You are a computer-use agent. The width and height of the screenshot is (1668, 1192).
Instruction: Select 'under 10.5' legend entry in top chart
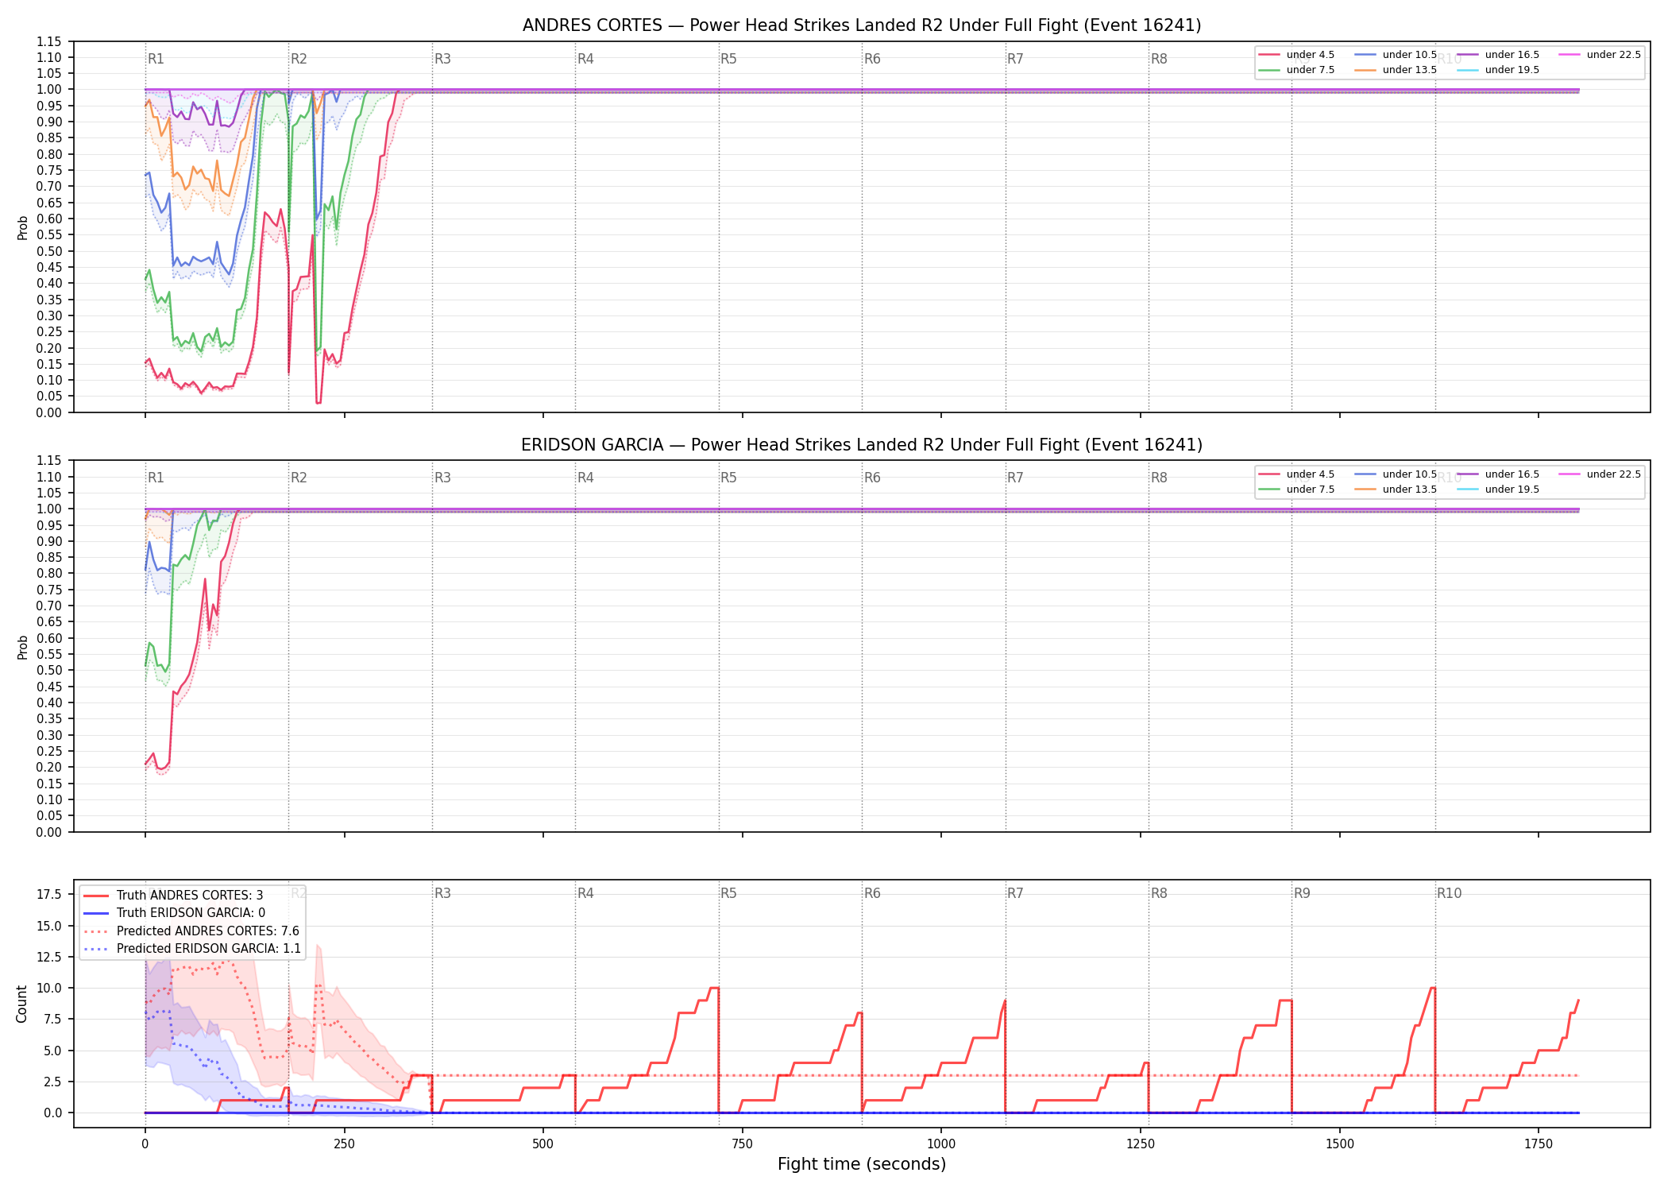click(x=1396, y=55)
